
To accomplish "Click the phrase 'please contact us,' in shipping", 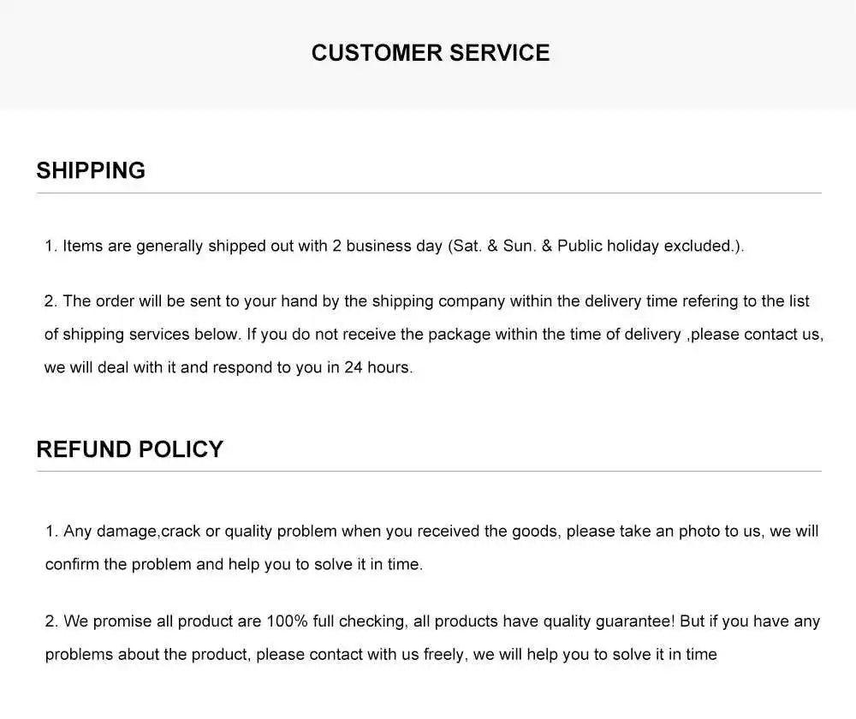I will click(757, 334).
